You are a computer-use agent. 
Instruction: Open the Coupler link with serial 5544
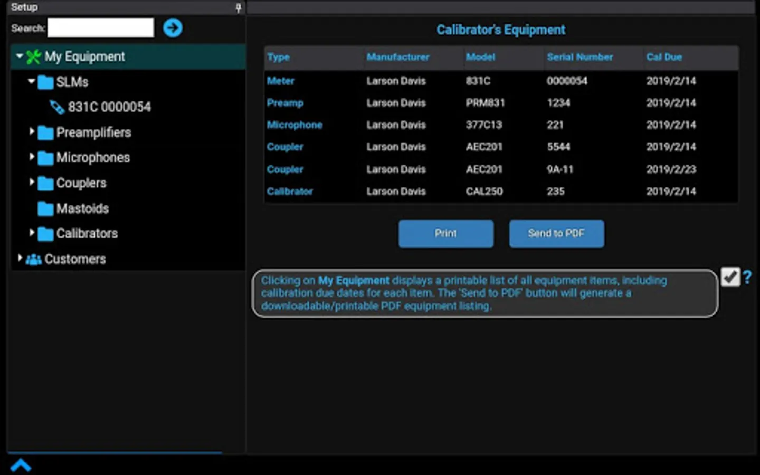pyautogui.click(x=285, y=147)
